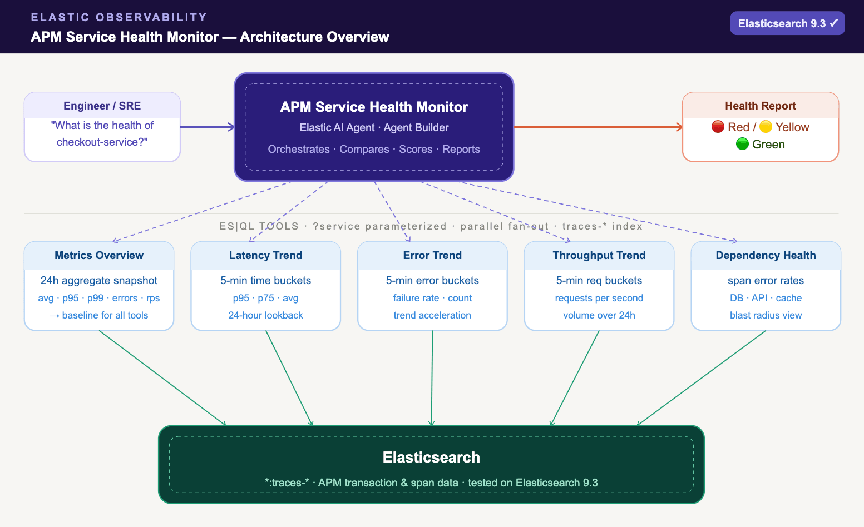Click the ELASTIC OBSERVABILITY heading

tap(119, 17)
